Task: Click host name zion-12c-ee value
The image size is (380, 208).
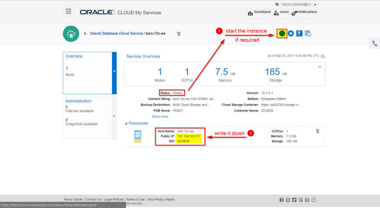Action: point(186,131)
